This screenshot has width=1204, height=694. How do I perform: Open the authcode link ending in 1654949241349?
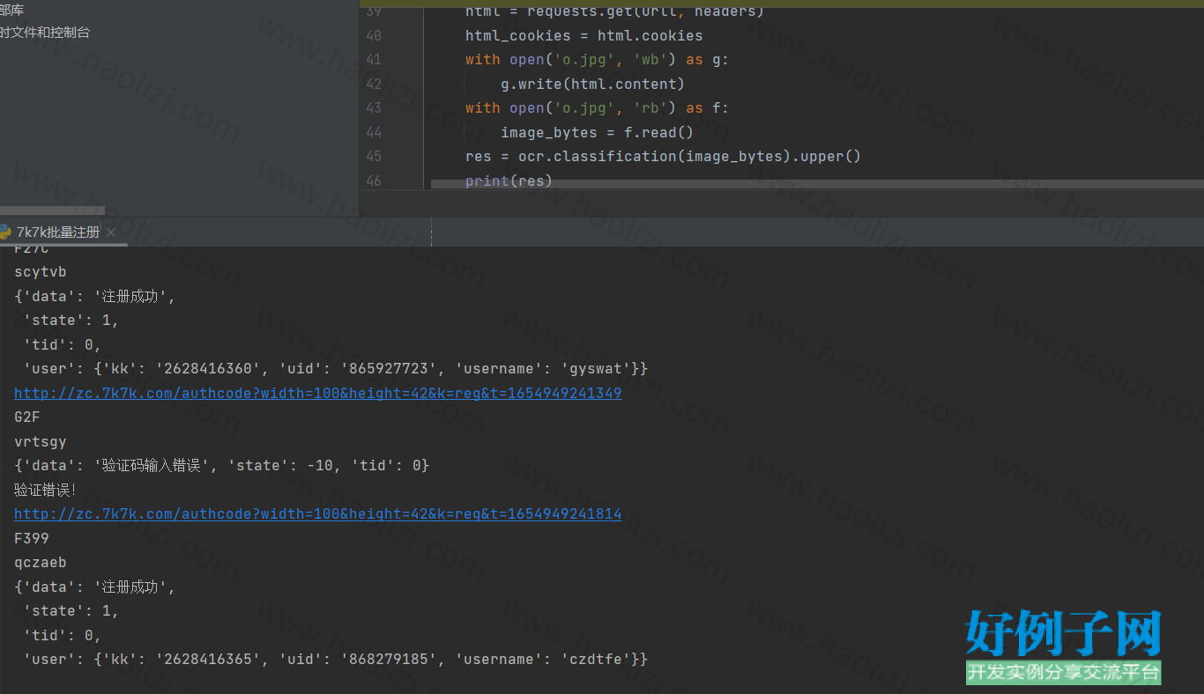318,393
